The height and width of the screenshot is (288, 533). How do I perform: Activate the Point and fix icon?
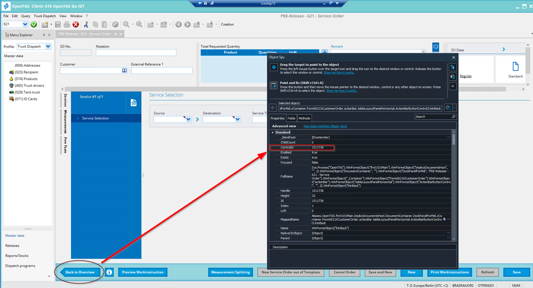(274, 85)
